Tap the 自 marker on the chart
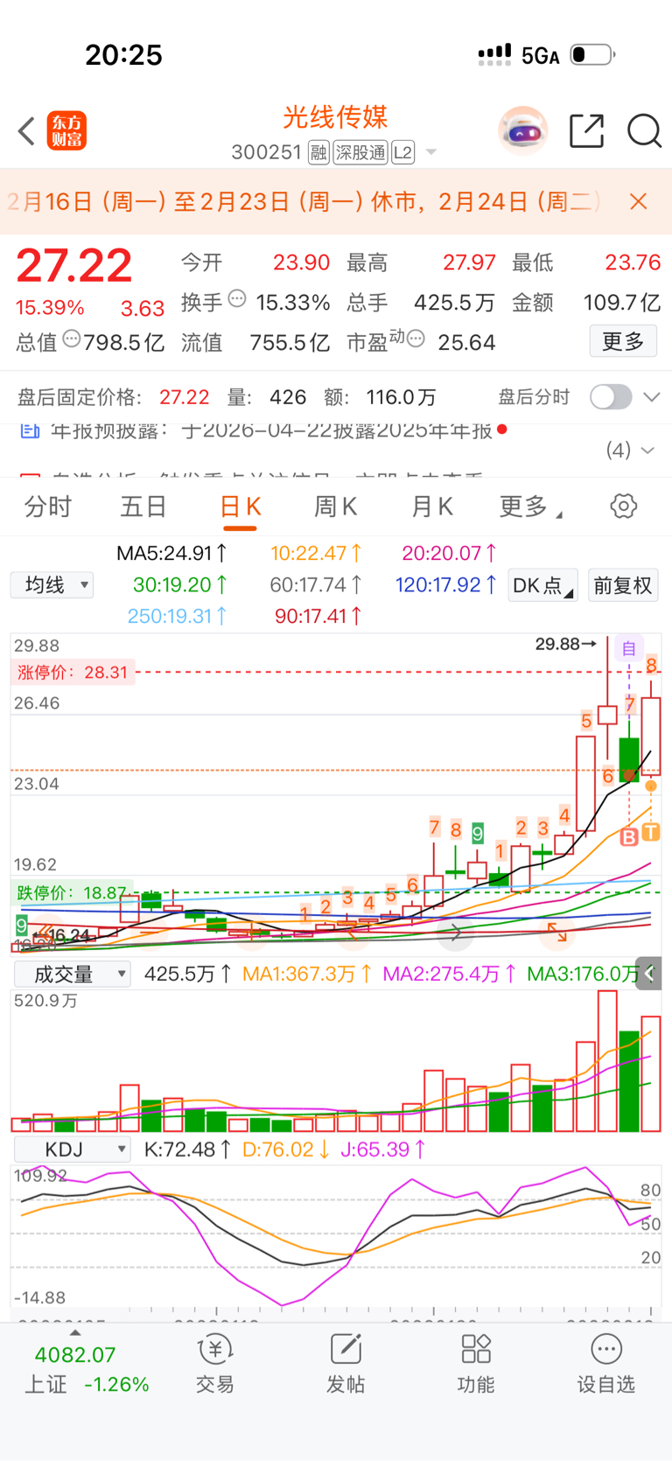 tap(628, 648)
